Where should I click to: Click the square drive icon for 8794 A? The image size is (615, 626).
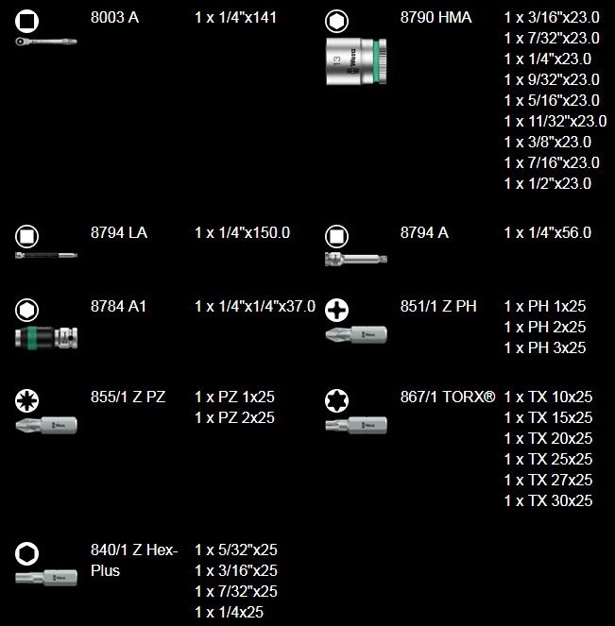(x=336, y=236)
